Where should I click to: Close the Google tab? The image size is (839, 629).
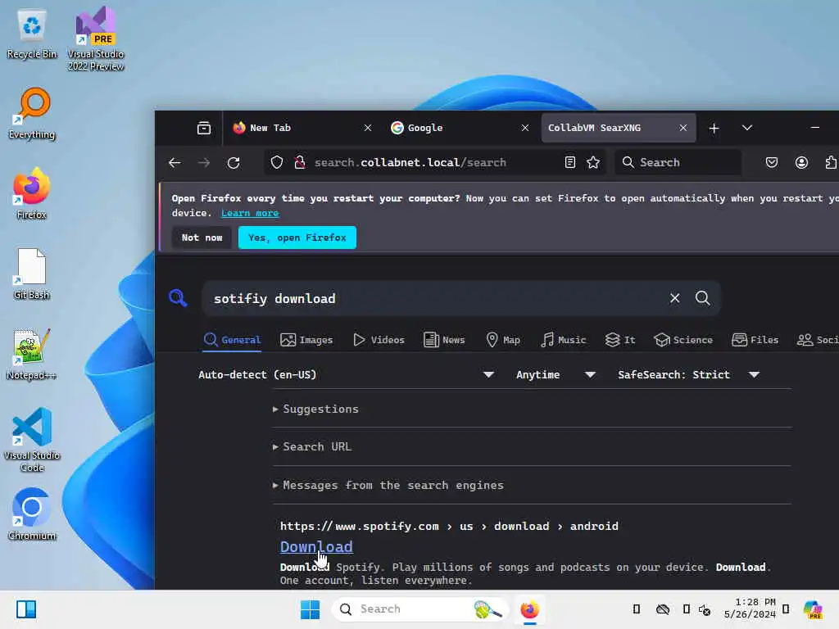pyautogui.click(x=525, y=128)
